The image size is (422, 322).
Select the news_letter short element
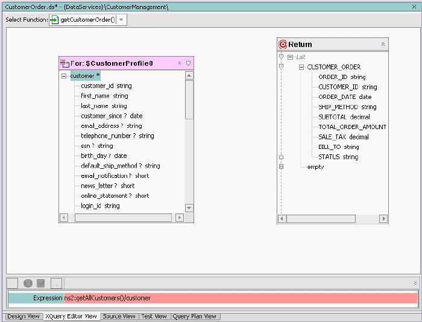click(x=108, y=186)
